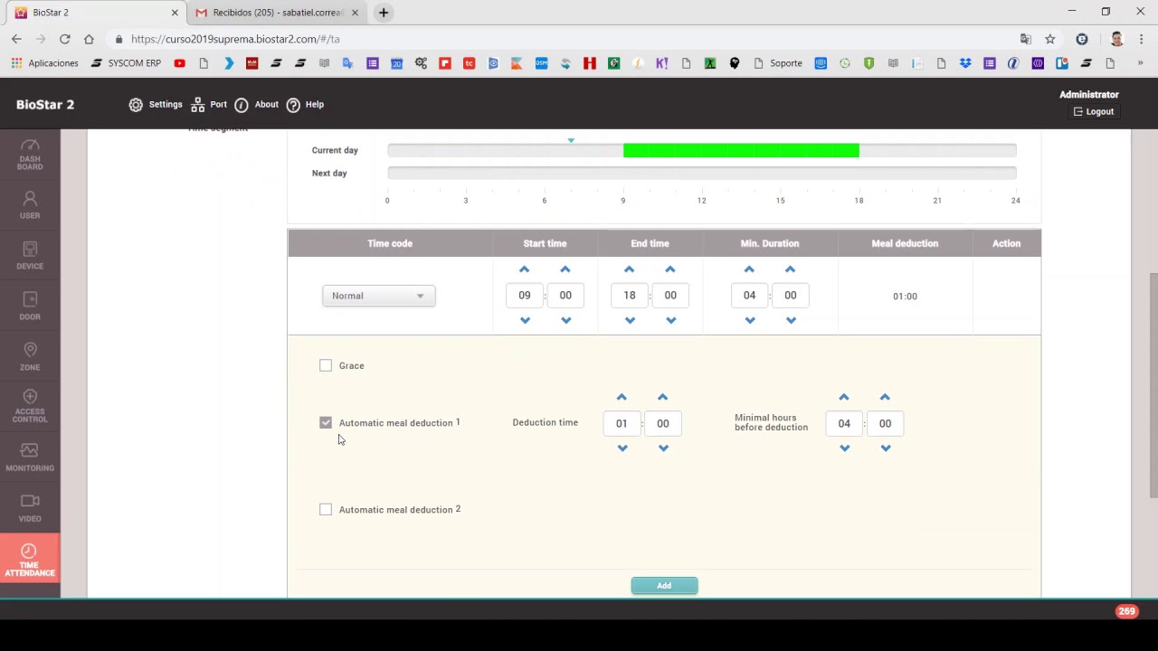Decrease Deduction time hour with the down arrow
Viewport: 1158px width, 651px height.
tap(622, 448)
